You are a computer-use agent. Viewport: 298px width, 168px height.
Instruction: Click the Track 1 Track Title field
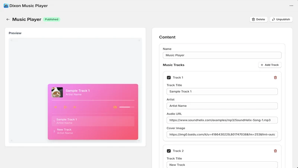coord(222,91)
